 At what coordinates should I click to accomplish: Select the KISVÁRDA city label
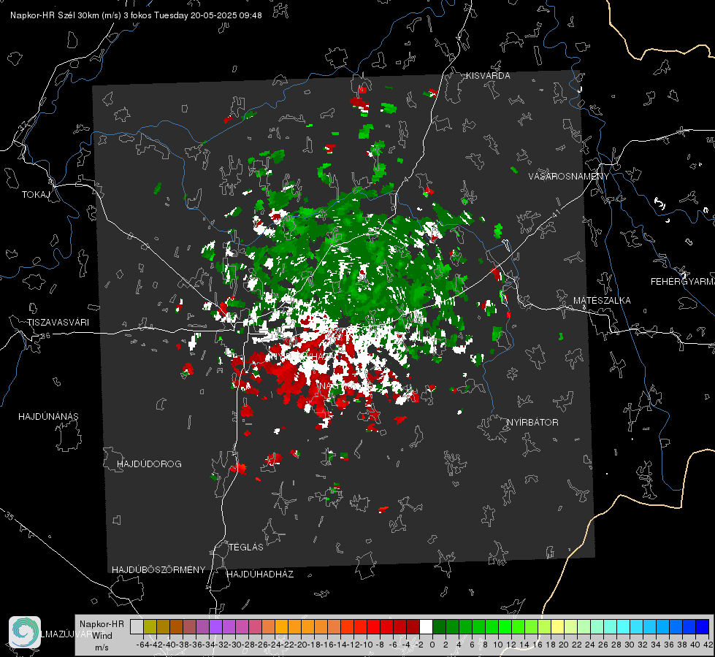pyautogui.click(x=488, y=76)
